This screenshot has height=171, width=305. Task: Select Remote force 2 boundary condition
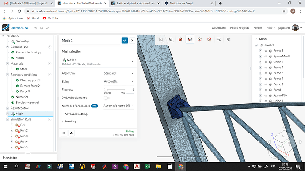click(30, 86)
